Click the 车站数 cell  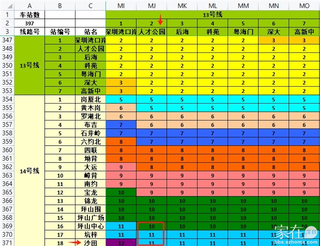[x=30, y=15]
